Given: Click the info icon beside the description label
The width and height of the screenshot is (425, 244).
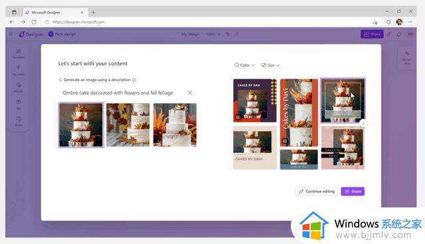Looking at the screenshot, I should (134, 80).
